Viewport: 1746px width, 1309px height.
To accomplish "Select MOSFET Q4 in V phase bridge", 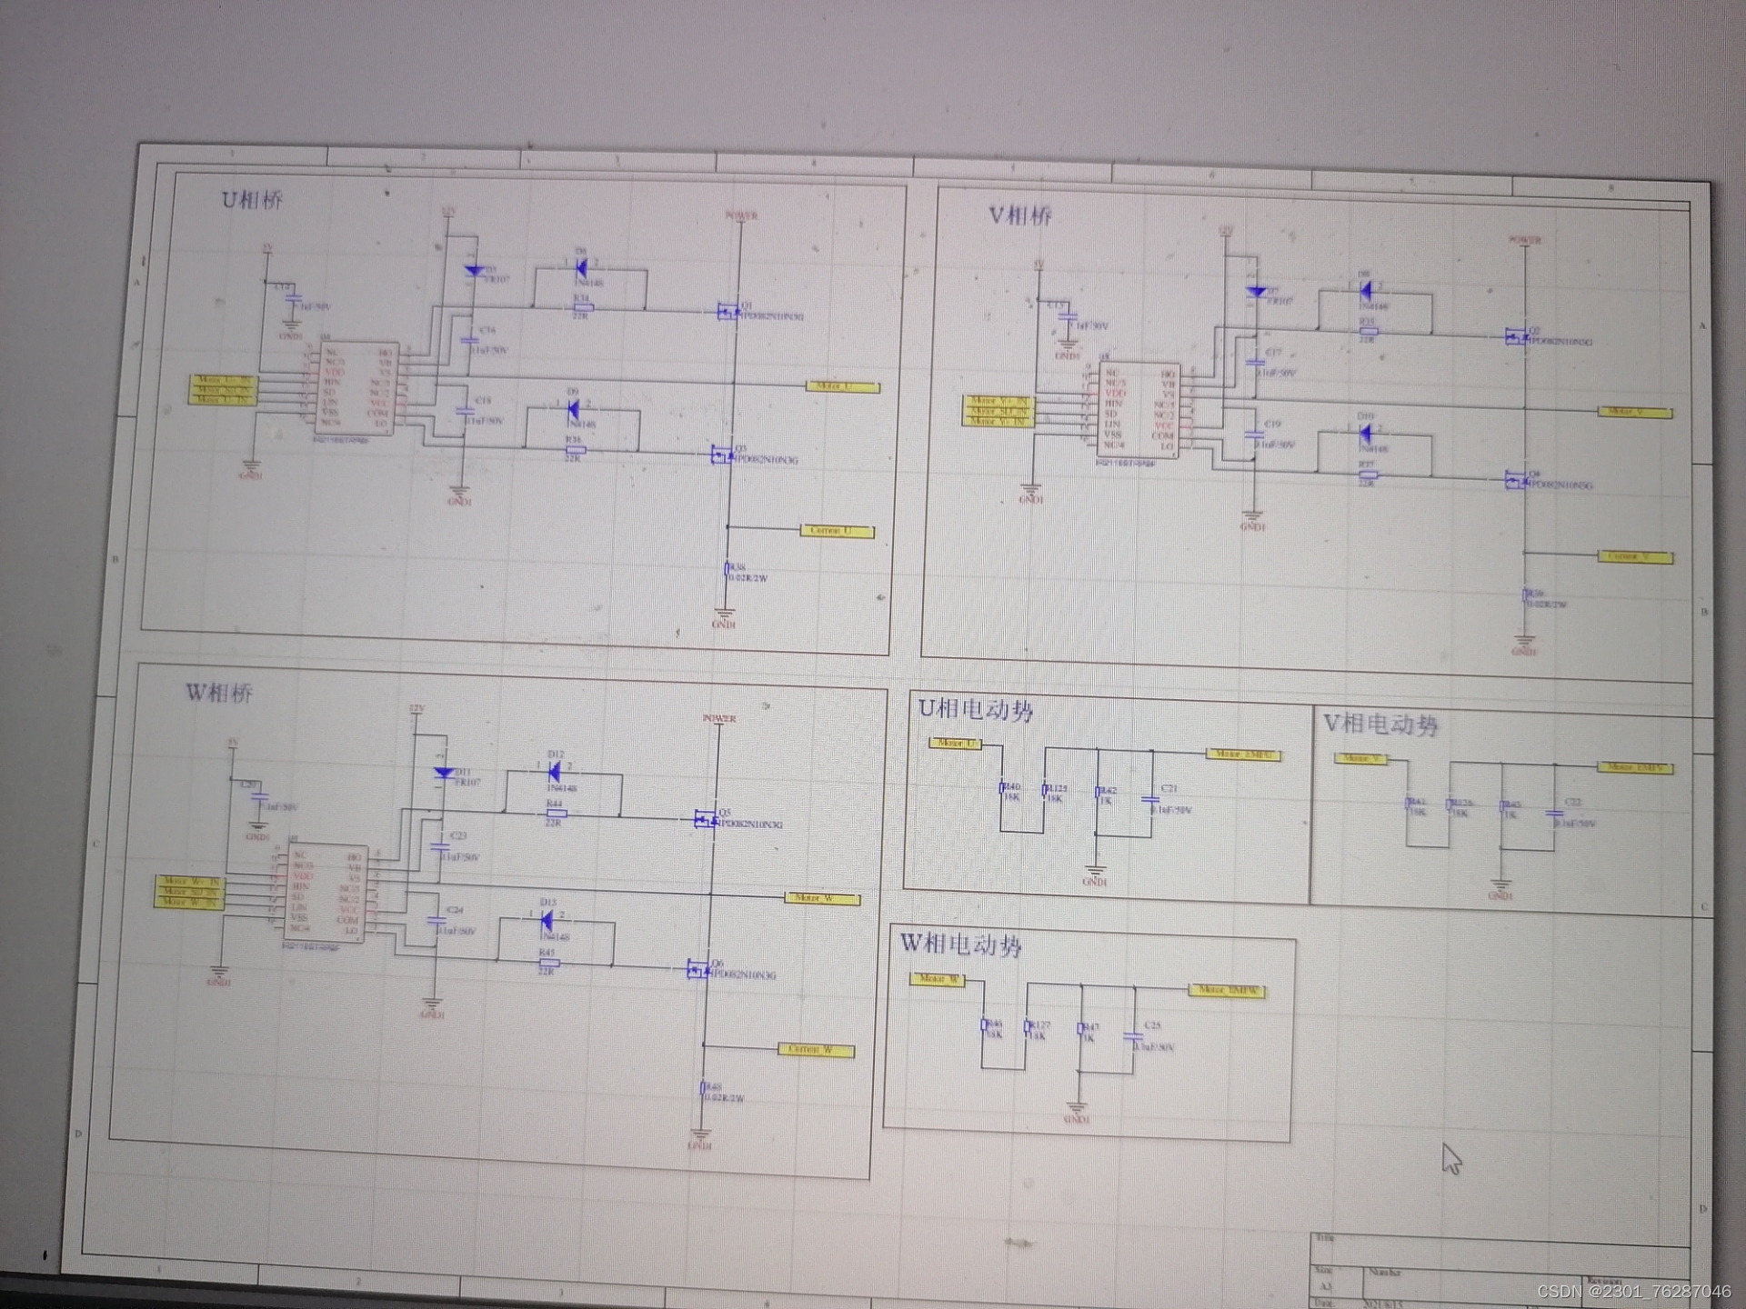I will click(x=1515, y=480).
